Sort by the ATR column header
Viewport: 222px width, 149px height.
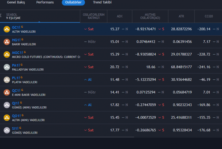[x=181, y=16]
